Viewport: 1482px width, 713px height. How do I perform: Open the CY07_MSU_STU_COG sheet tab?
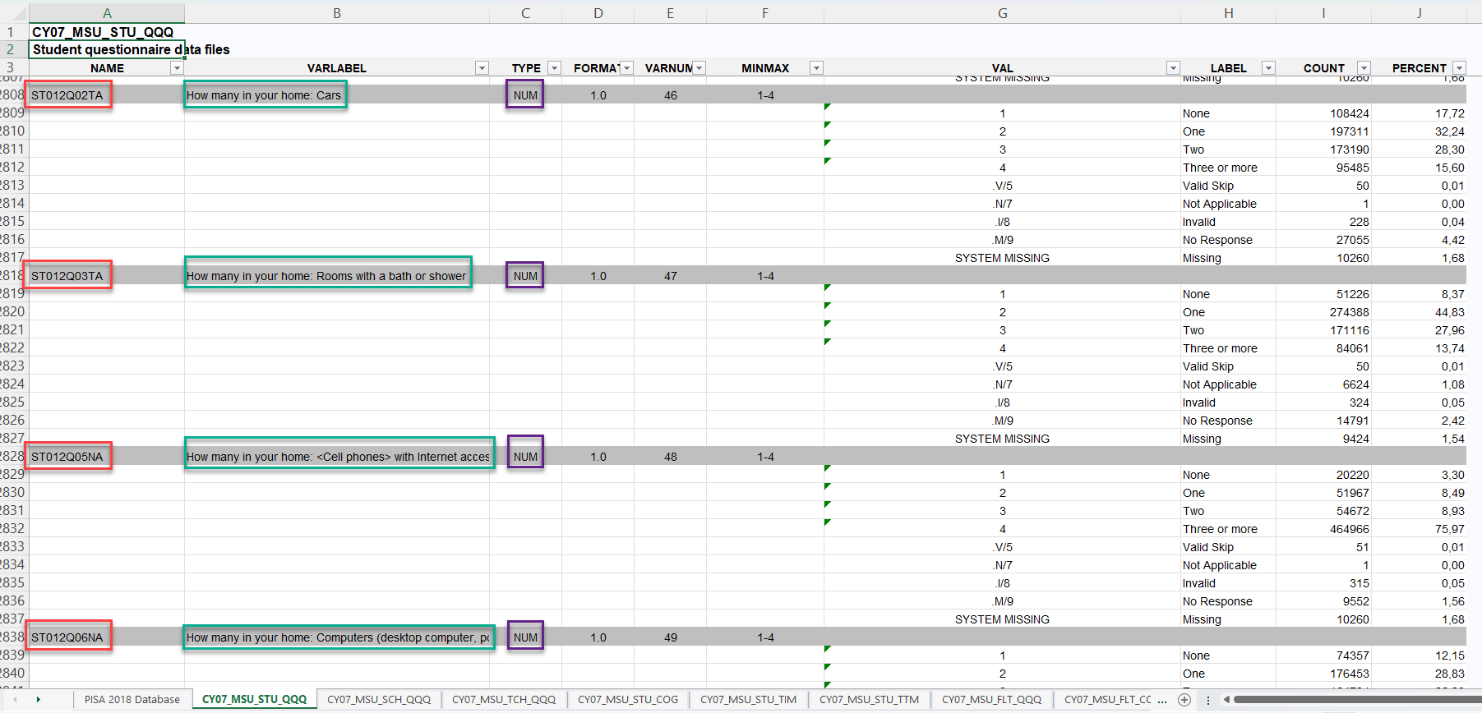[x=628, y=700]
